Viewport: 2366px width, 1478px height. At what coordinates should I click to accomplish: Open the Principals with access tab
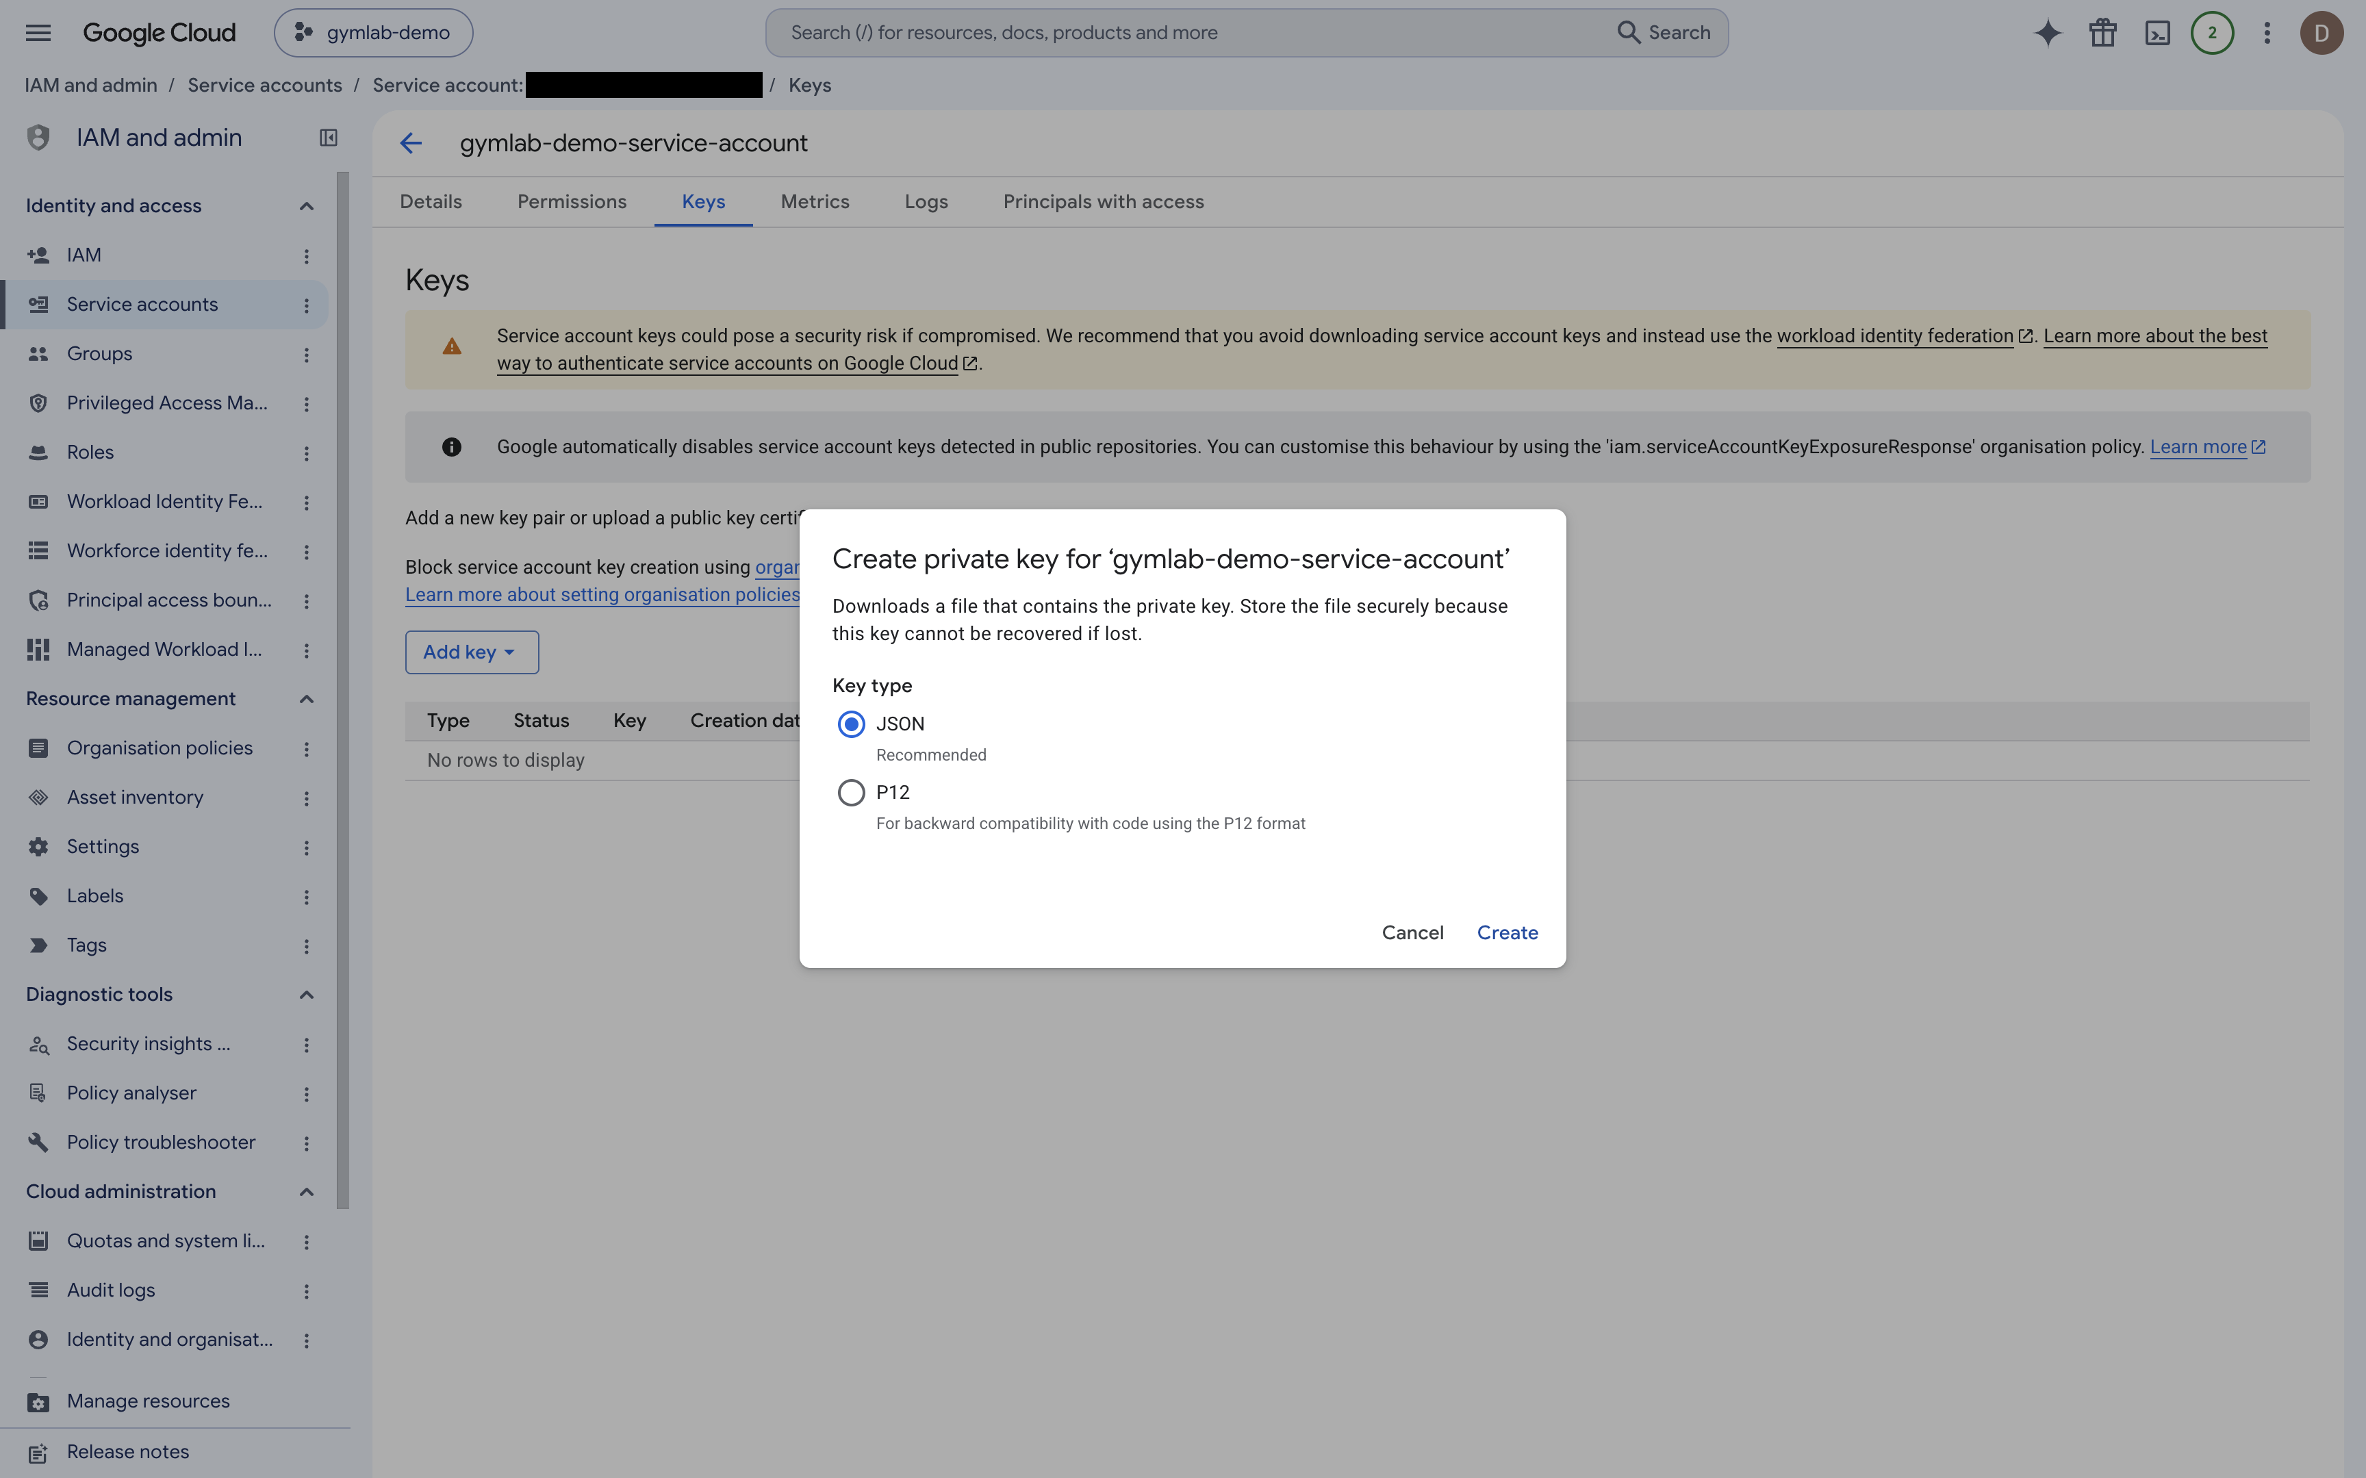tap(1104, 201)
